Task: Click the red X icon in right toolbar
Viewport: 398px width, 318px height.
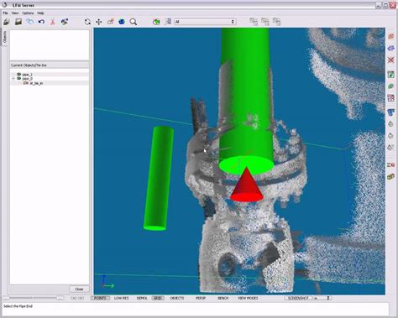Action: [x=391, y=60]
